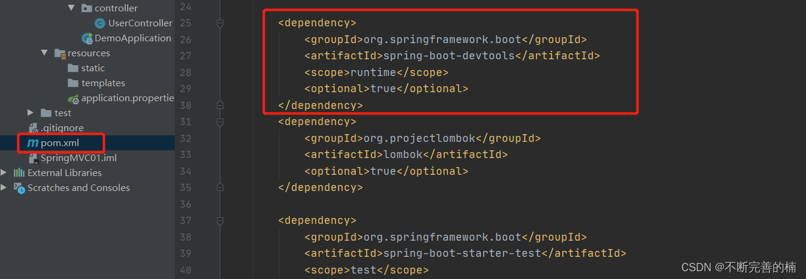Collapse the controller folder arrow
The height and width of the screenshot is (279, 806).
[x=71, y=8]
